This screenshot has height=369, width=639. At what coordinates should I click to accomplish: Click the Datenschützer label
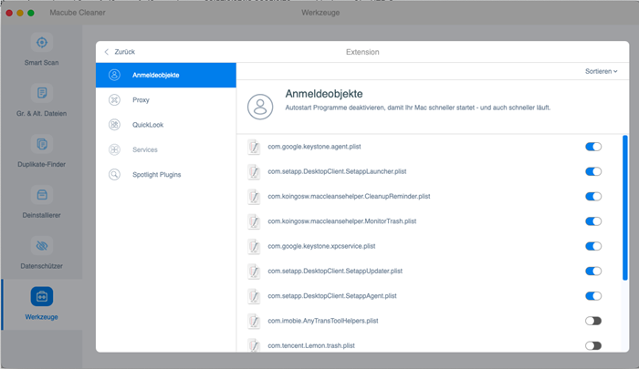pyautogui.click(x=42, y=266)
